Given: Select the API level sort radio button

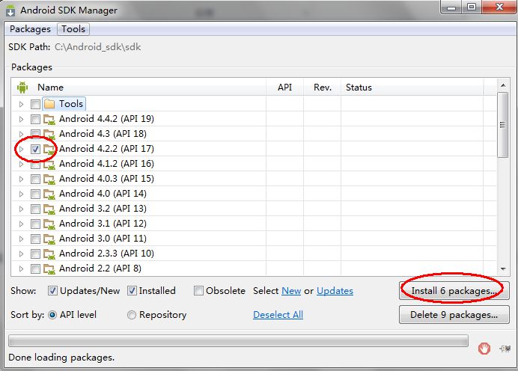Looking at the screenshot, I should pyautogui.click(x=52, y=315).
